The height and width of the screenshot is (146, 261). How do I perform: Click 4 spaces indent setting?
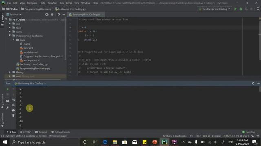(217, 136)
